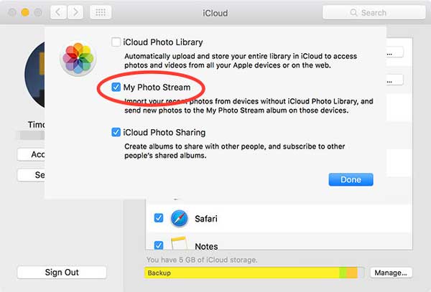Click the Sign Out button
The width and height of the screenshot is (431, 292).
pyautogui.click(x=62, y=273)
